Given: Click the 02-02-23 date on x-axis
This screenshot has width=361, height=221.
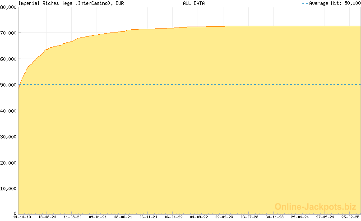Looking at the screenshot, I should 224,217.
